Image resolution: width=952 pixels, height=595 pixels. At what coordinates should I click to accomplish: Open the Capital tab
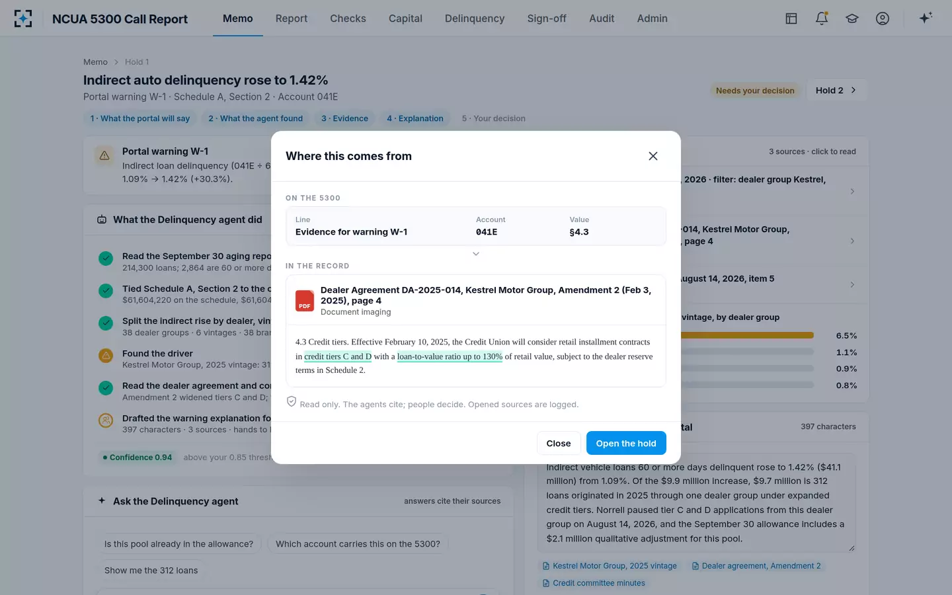tap(405, 19)
